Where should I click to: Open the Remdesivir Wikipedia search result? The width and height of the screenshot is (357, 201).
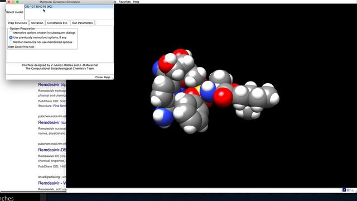pos(52,183)
